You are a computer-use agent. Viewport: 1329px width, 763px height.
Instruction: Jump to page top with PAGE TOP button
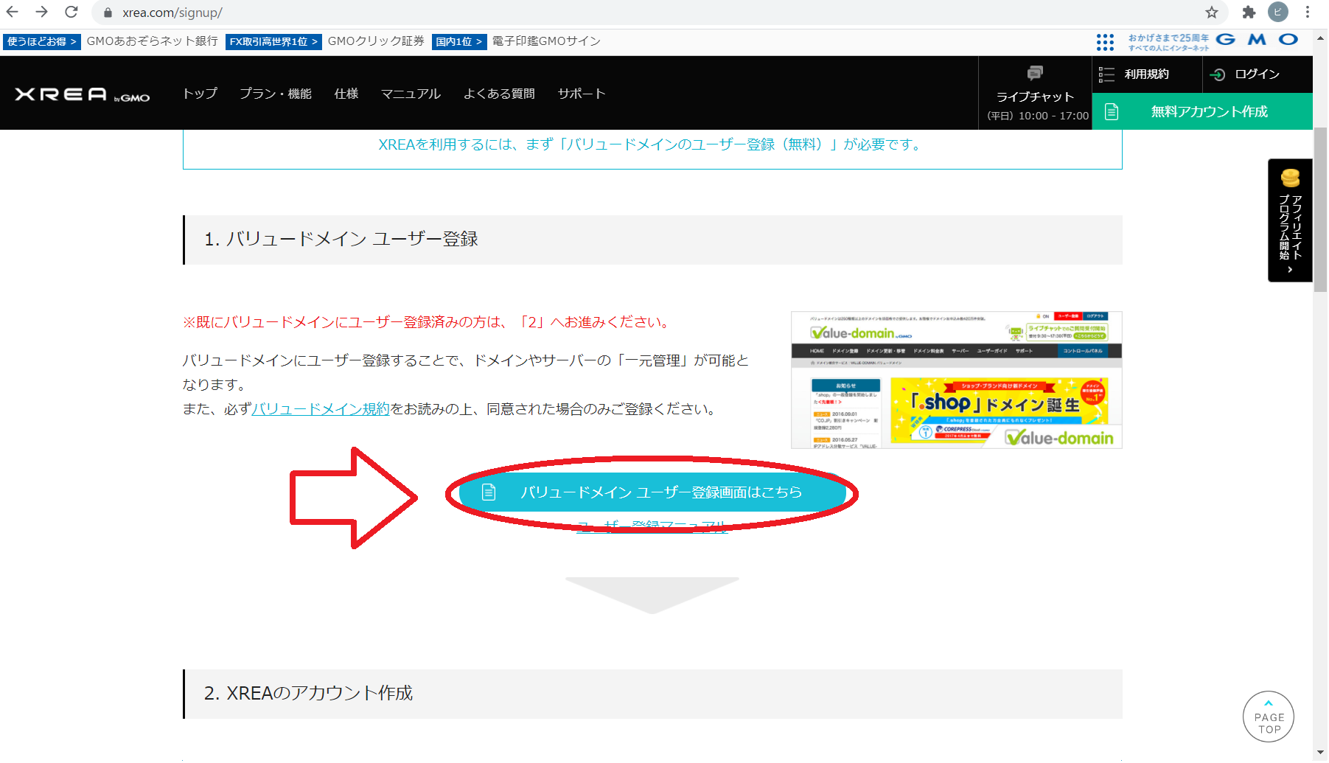pyautogui.click(x=1269, y=717)
